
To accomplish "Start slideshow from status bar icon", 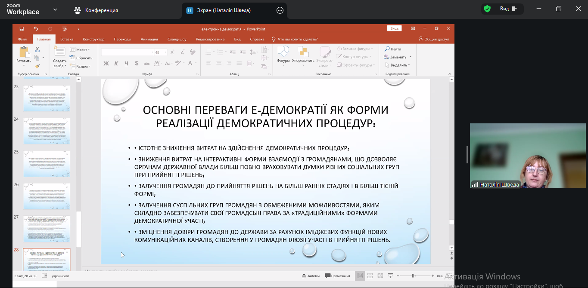I will coord(390,276).
